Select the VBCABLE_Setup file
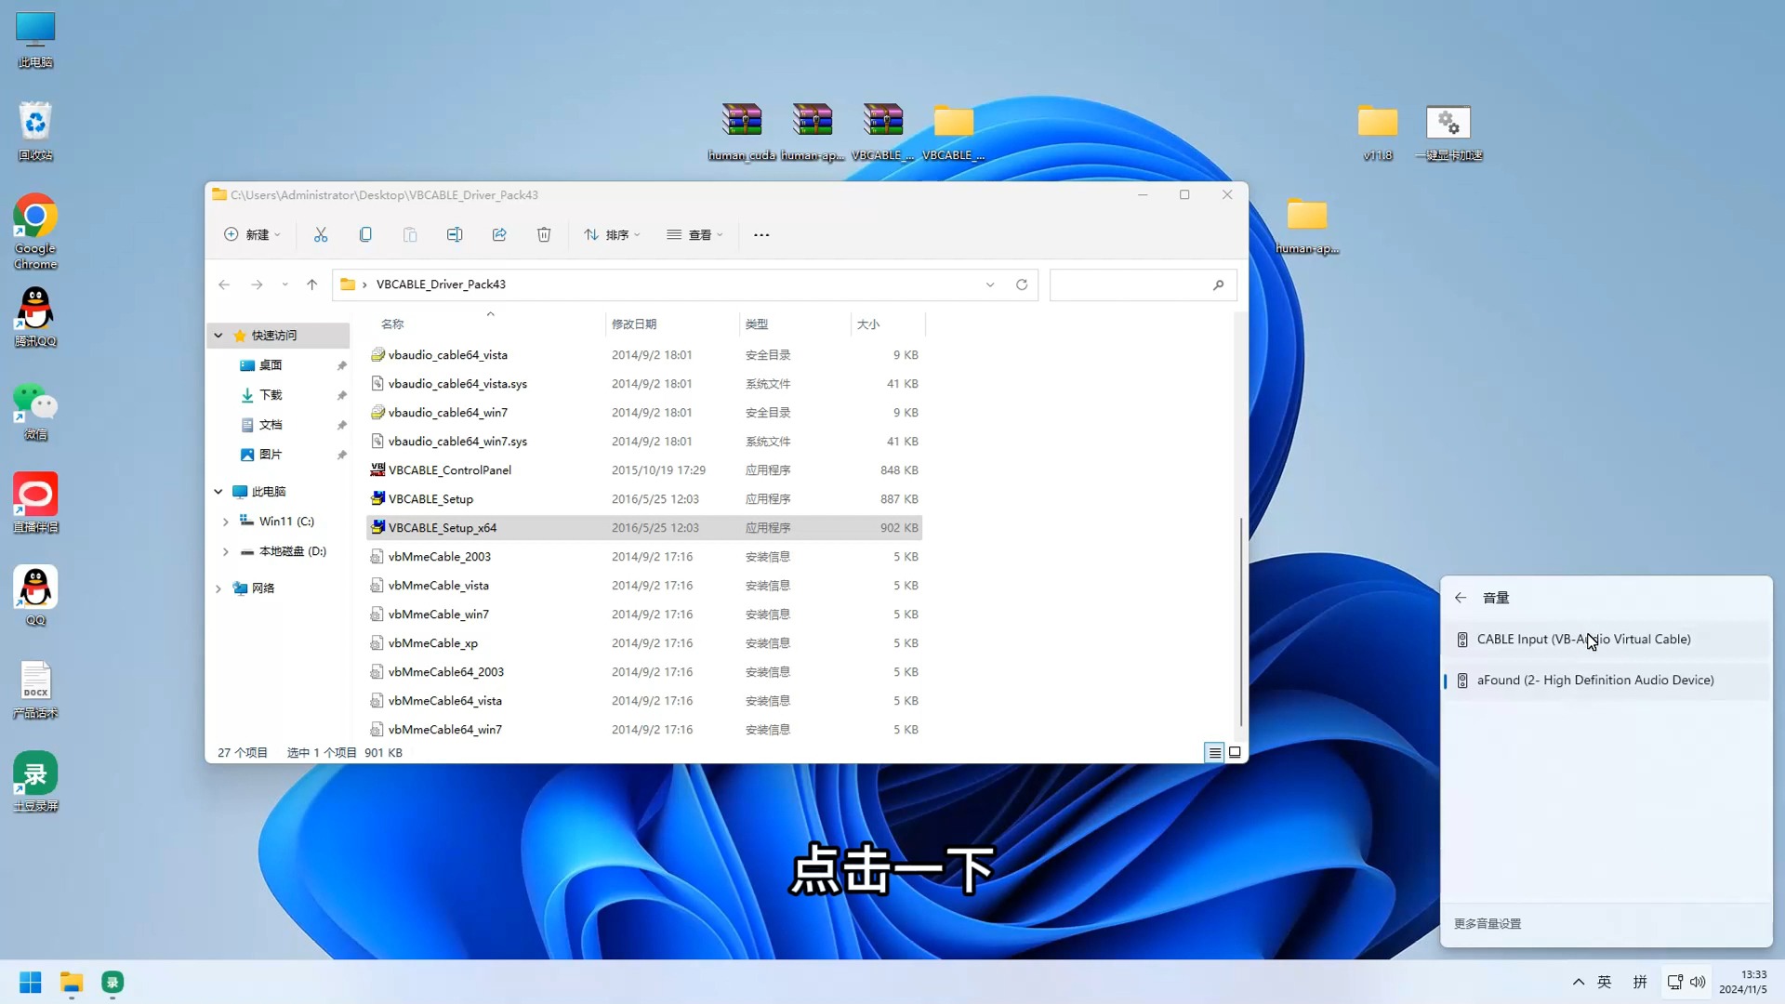The image size is (1785, 1004). coord(644,499)
